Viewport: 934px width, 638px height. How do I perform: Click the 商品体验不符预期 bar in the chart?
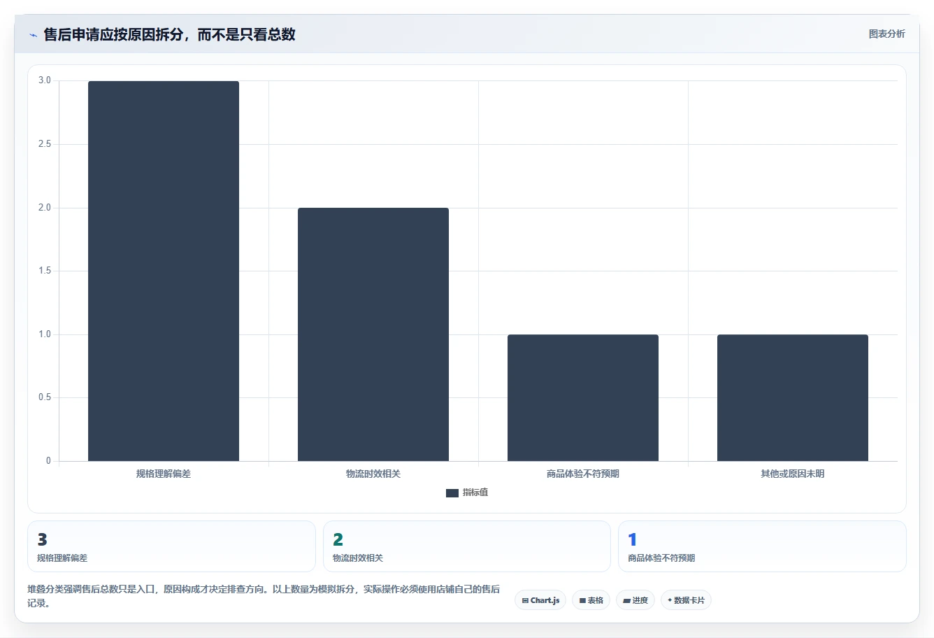pos(583,397)
